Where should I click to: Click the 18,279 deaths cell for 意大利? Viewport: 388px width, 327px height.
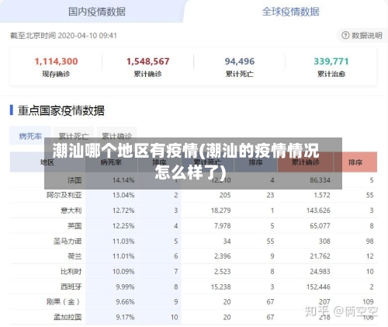tap(220, 210)
